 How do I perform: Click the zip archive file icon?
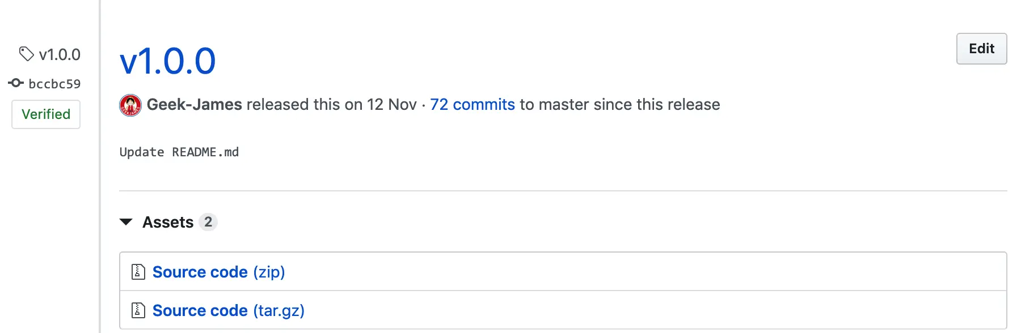[138, 272]
